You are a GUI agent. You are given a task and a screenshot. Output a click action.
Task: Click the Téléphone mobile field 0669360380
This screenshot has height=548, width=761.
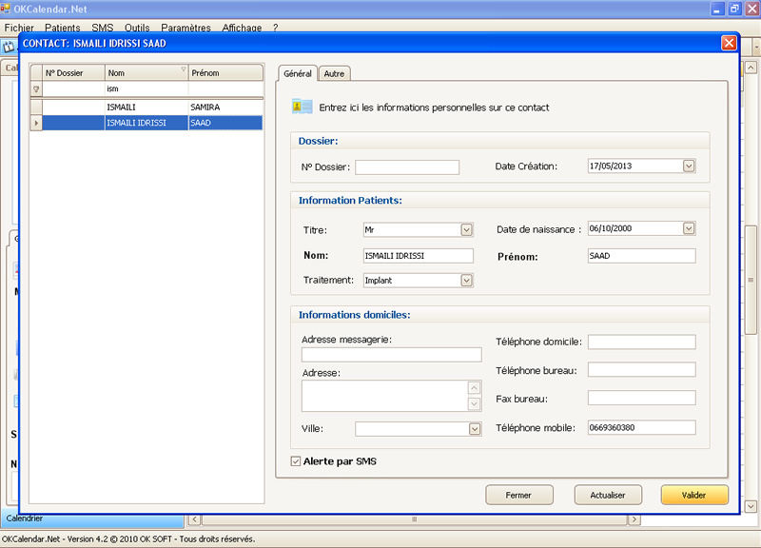point(641,427)
